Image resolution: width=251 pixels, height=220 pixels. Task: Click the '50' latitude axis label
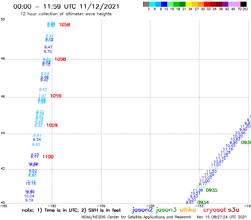[x=3, y=19]
